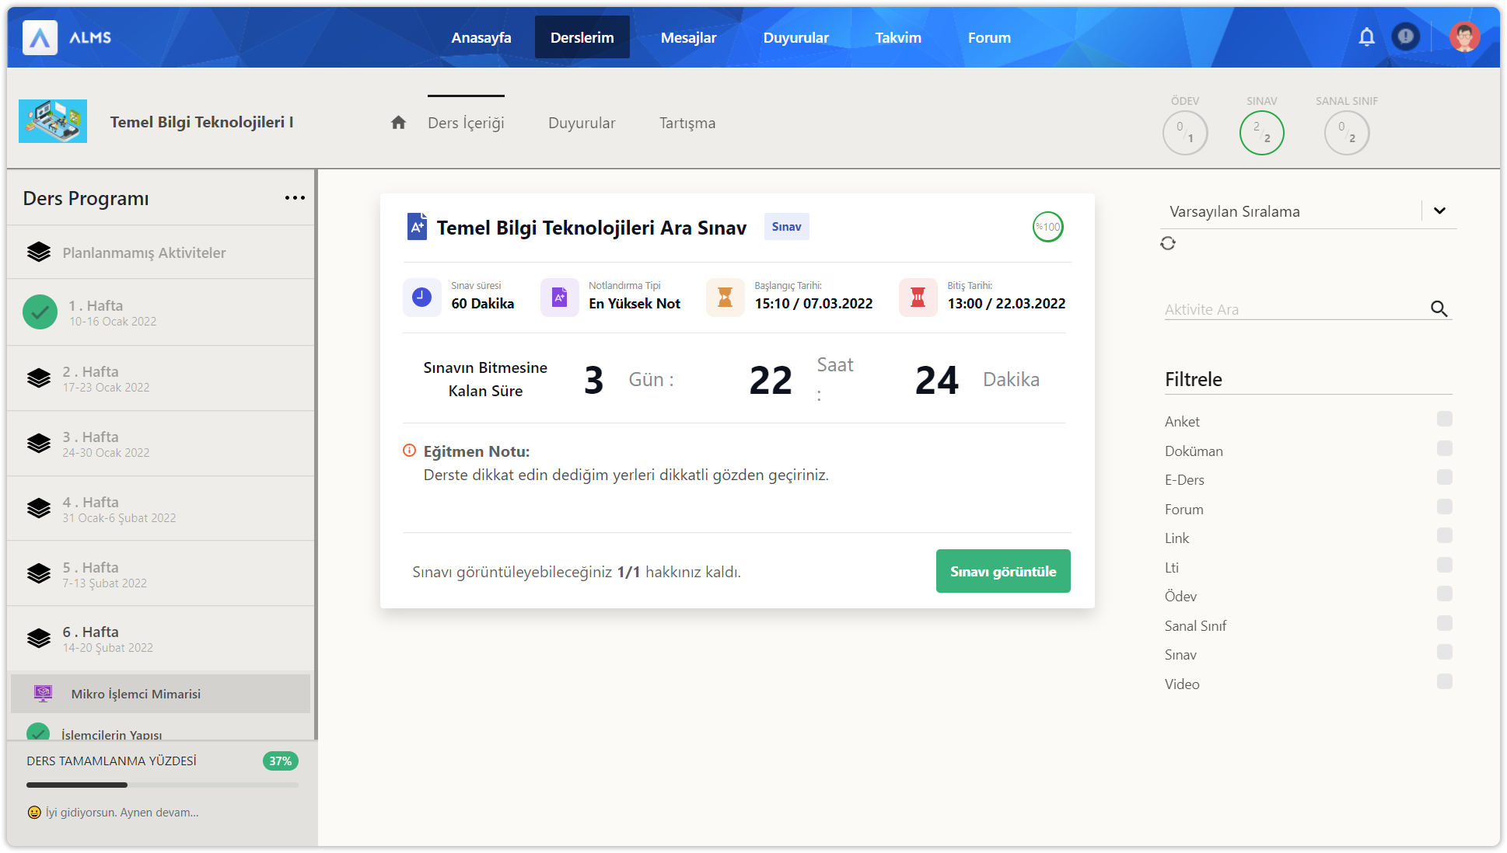This screenshot has height=853, width=1507.
Task: Go to Mesajlar in top navigation
Action: [x=688, y=37]
